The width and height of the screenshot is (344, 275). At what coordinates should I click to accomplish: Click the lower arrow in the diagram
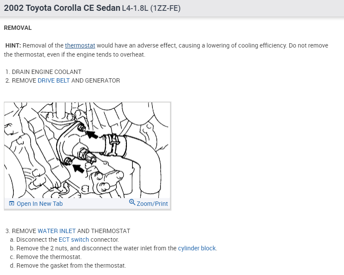tap(78, 168)
